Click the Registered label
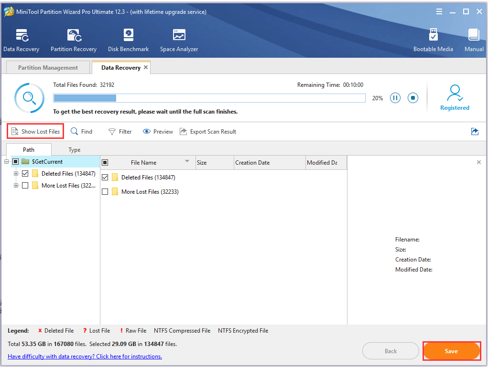 pyautogui.click(x=455, y=107)
